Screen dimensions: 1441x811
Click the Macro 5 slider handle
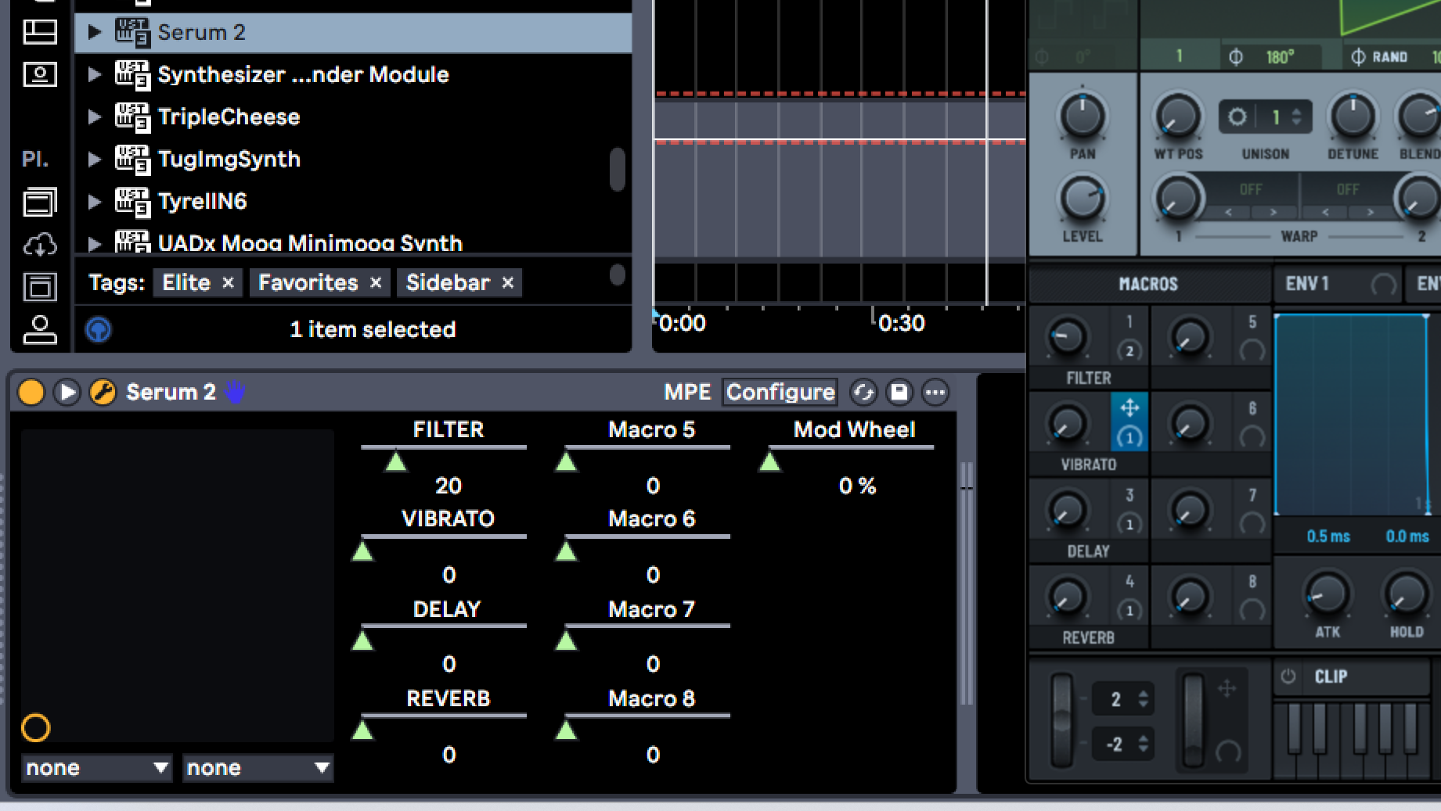(566, 461)
